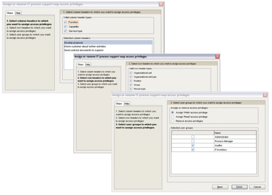Screen dimensions: 272x195
Task: Click middle window step 2 bold text
Action: click(x=97, y=79)
